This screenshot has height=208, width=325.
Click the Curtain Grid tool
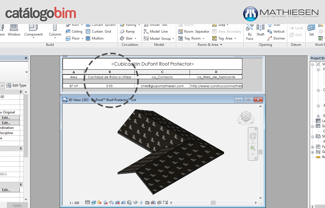coord(98,32)
